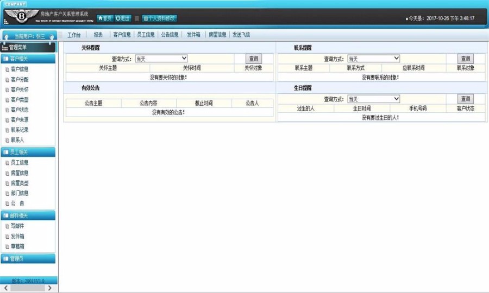Open 员工信息 link in the sidebar
Screen dimensions: 489x293
[x=20, y=163]
